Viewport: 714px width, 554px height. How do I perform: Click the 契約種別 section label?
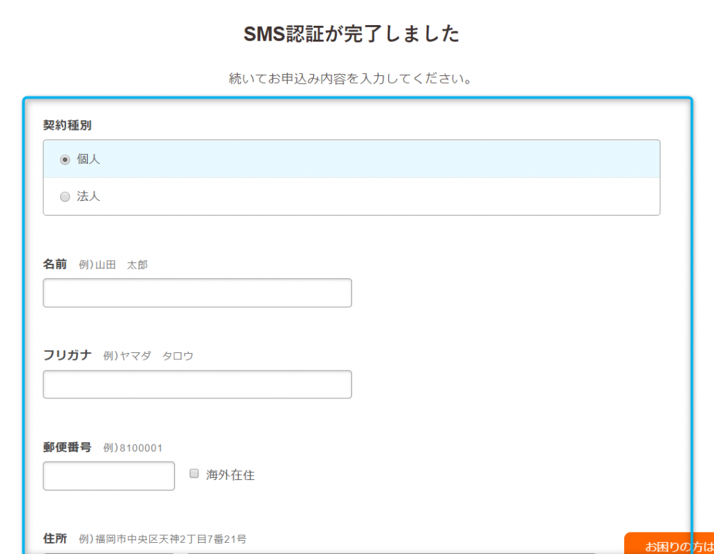point(68,126)
